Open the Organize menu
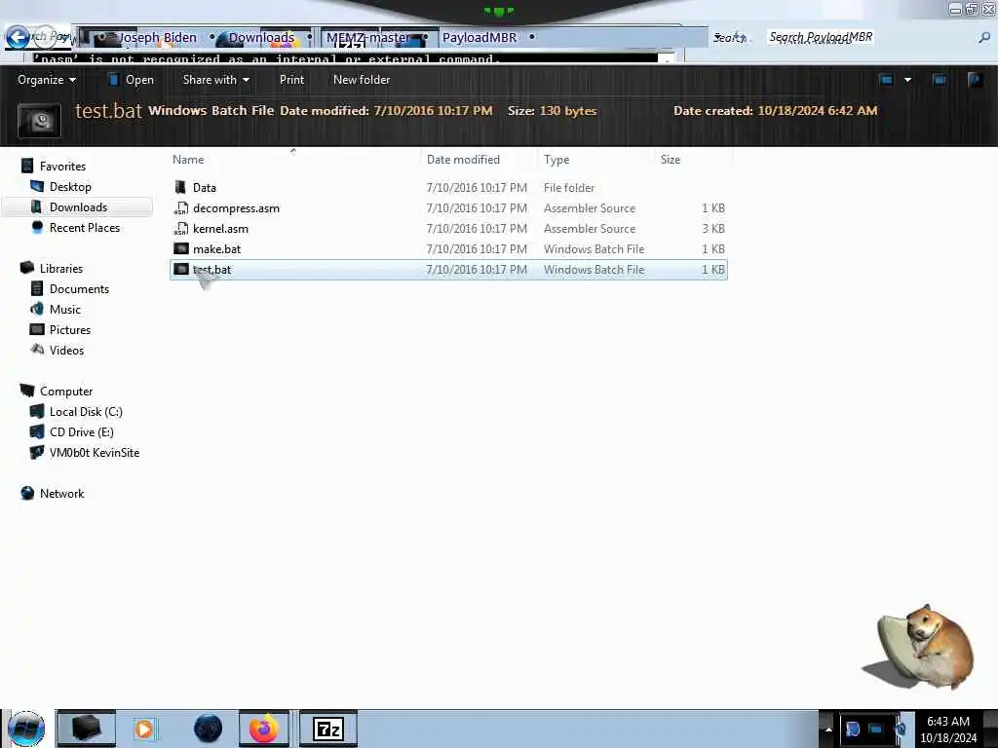This screenshot has height=748, width=998. pos(47,80)
